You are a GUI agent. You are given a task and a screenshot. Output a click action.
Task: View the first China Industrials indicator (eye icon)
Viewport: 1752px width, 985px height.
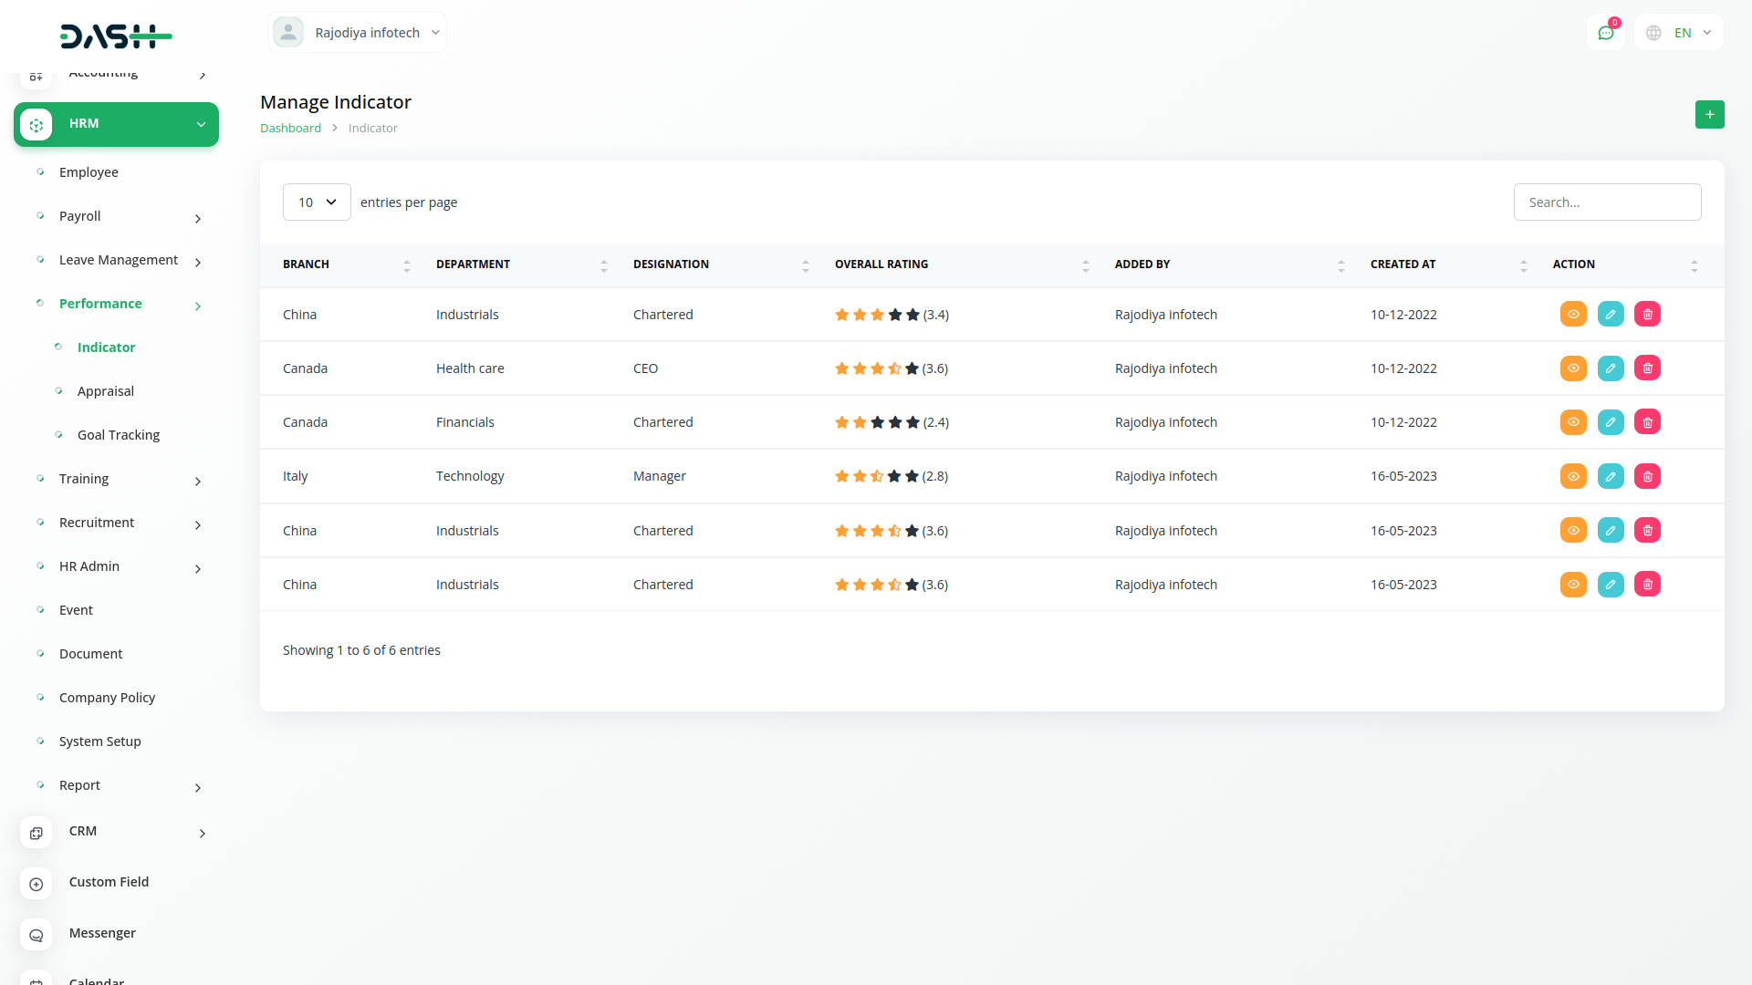click(x=1573, y=315)
